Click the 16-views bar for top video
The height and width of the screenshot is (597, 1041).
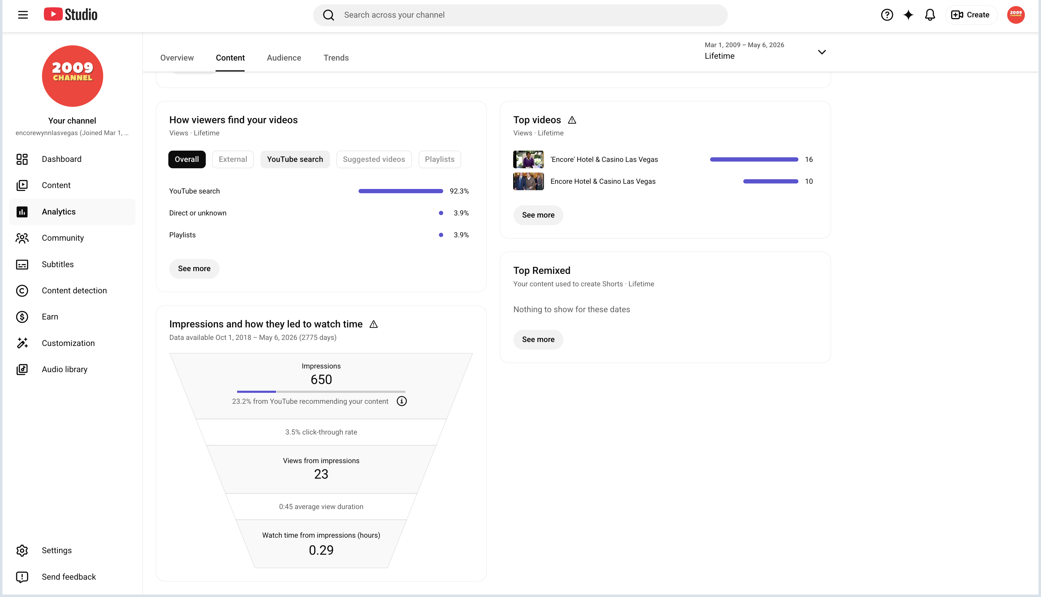(x=754, y=159)
